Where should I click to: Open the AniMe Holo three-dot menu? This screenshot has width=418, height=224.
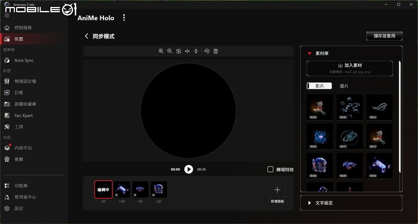point(124,18)
